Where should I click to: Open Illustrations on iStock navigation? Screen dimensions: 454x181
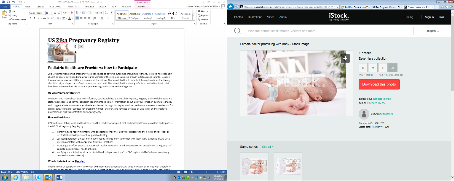pos(255,17)
